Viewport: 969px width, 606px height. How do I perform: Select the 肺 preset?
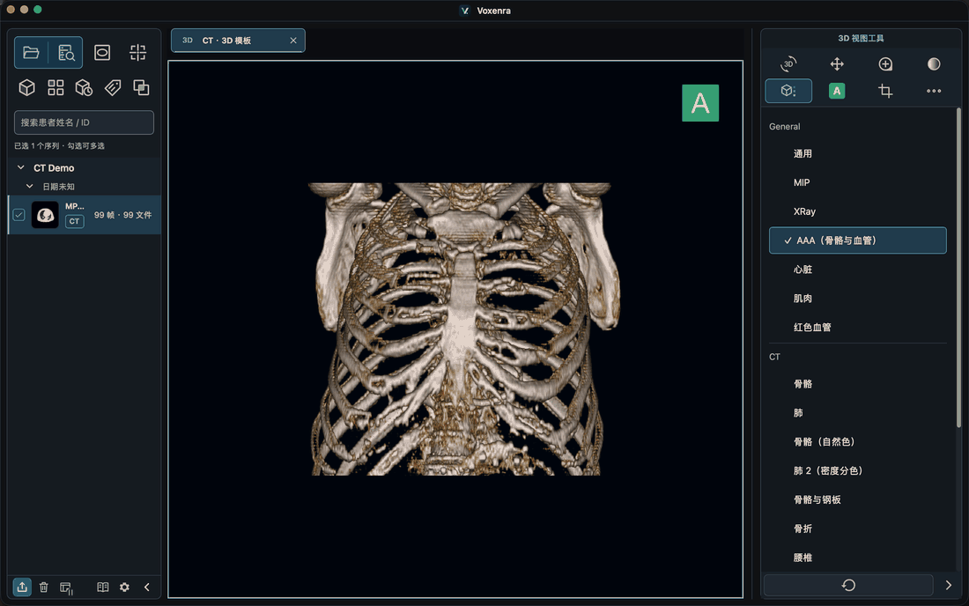click(x=858, y=412)
